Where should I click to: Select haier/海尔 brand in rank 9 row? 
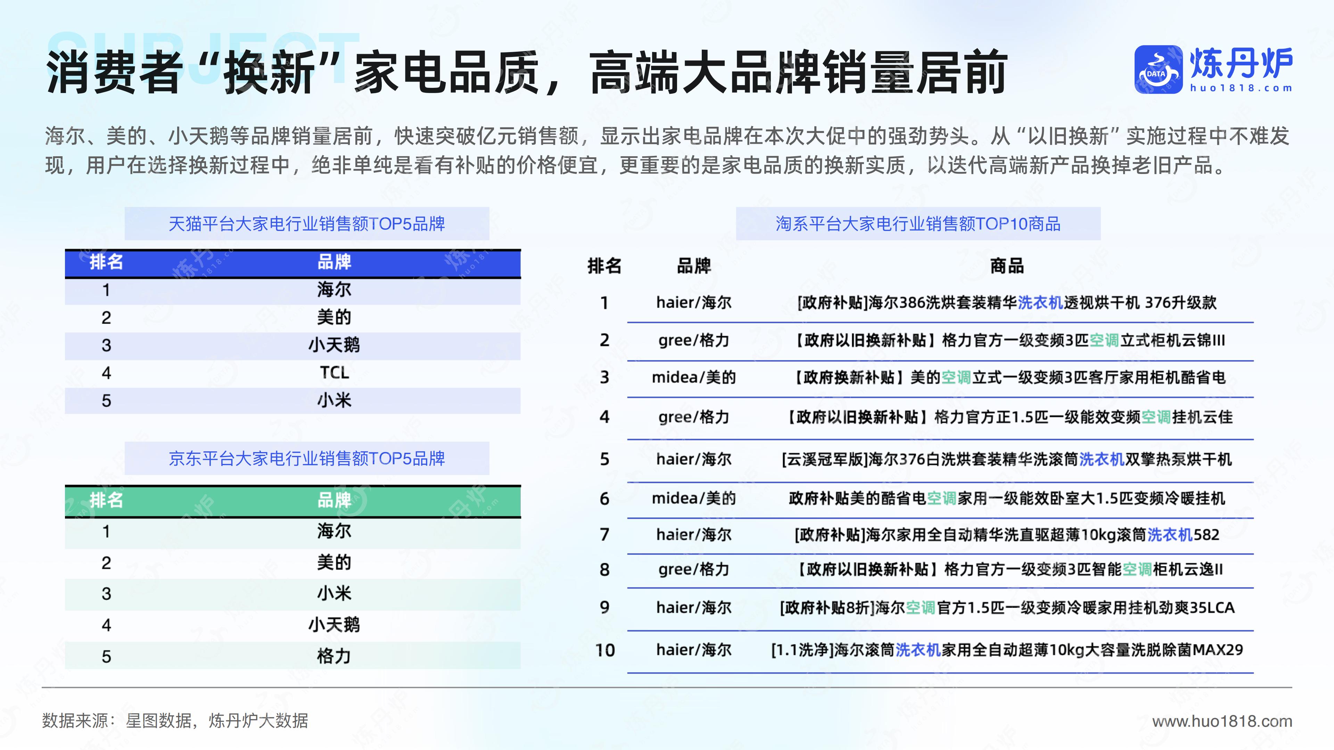pyautogui.click(x=694, y=607)
